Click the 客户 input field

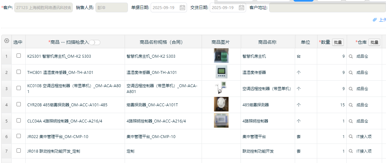click(x=44, y=8)
